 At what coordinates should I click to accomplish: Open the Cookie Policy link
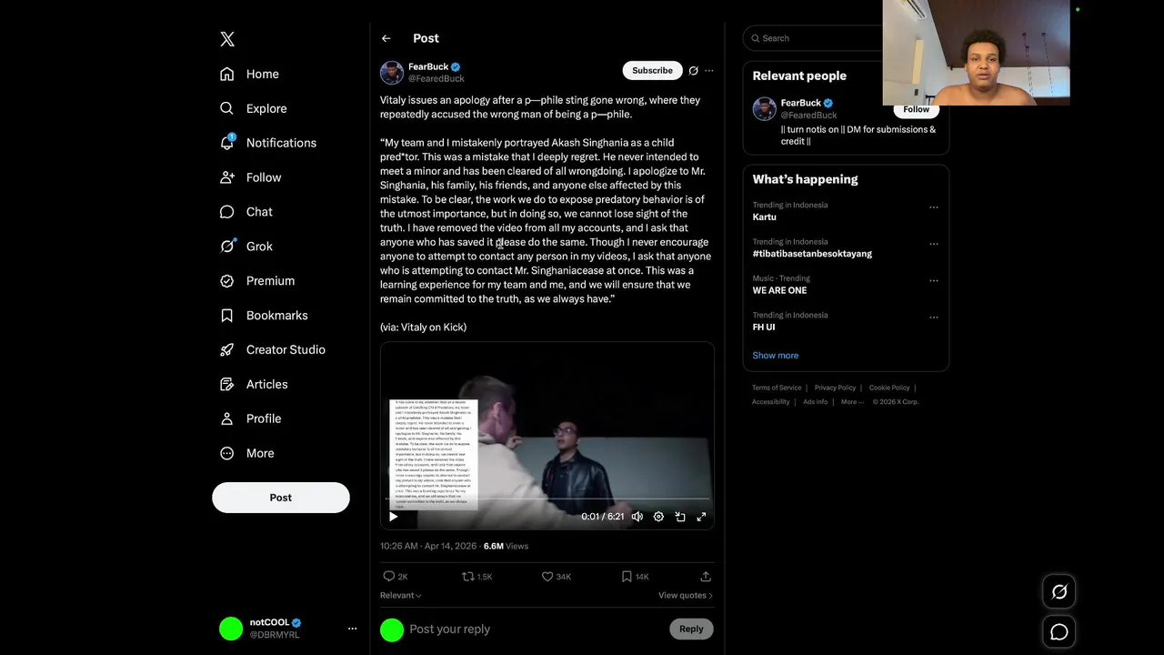[889, 388]
